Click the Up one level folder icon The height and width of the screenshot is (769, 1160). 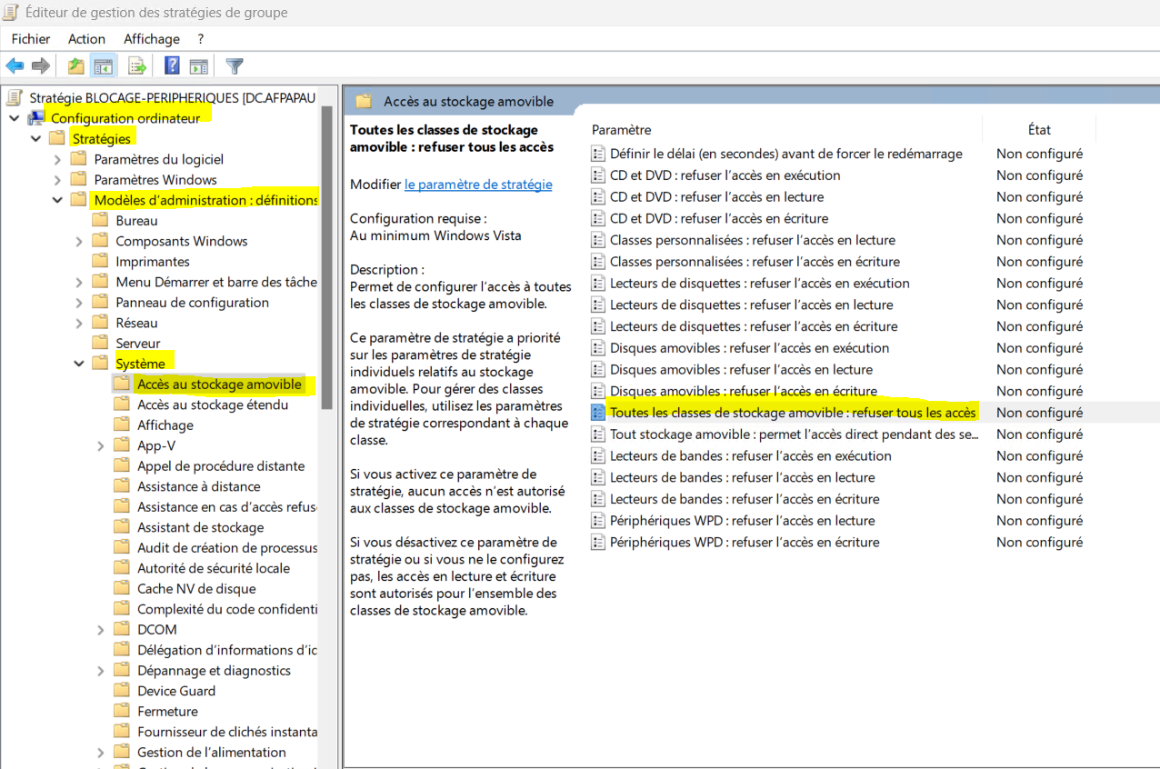click(x=76, y=65)
